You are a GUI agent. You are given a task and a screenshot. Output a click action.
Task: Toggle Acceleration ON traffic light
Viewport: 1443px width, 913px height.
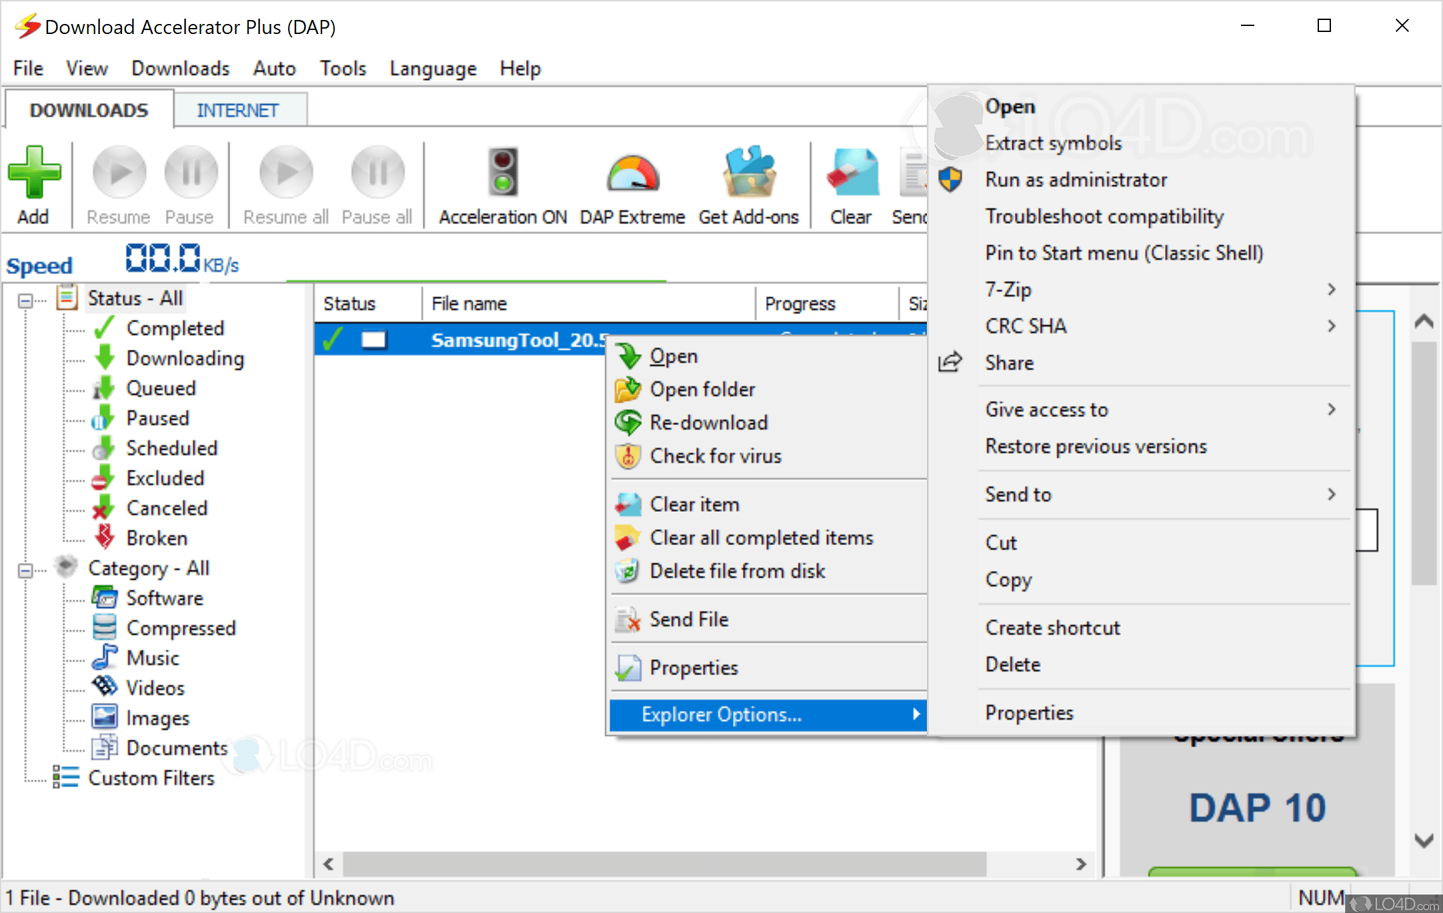pyautogui.click(x=501, y=173)
